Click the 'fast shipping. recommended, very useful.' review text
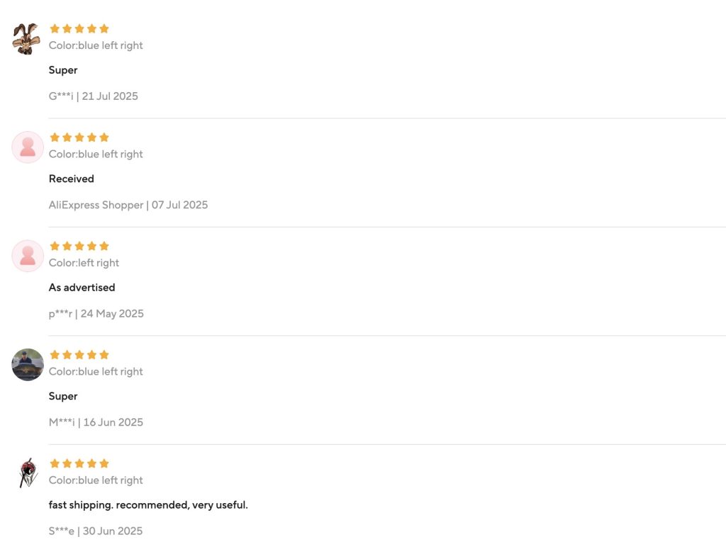Screen dimensions: 726x547 148,505
